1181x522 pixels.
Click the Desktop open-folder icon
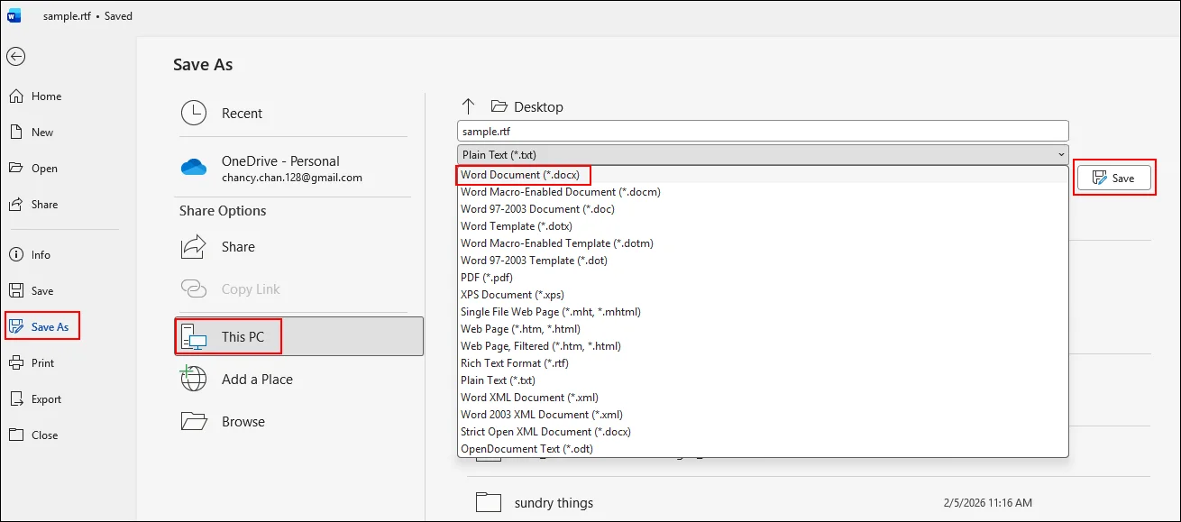[499, 106]
